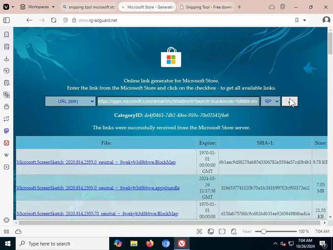The width and height of the screenshot is (333, 250).
Task: Tile the page with tiling icon
Action: tap(222, 231)
